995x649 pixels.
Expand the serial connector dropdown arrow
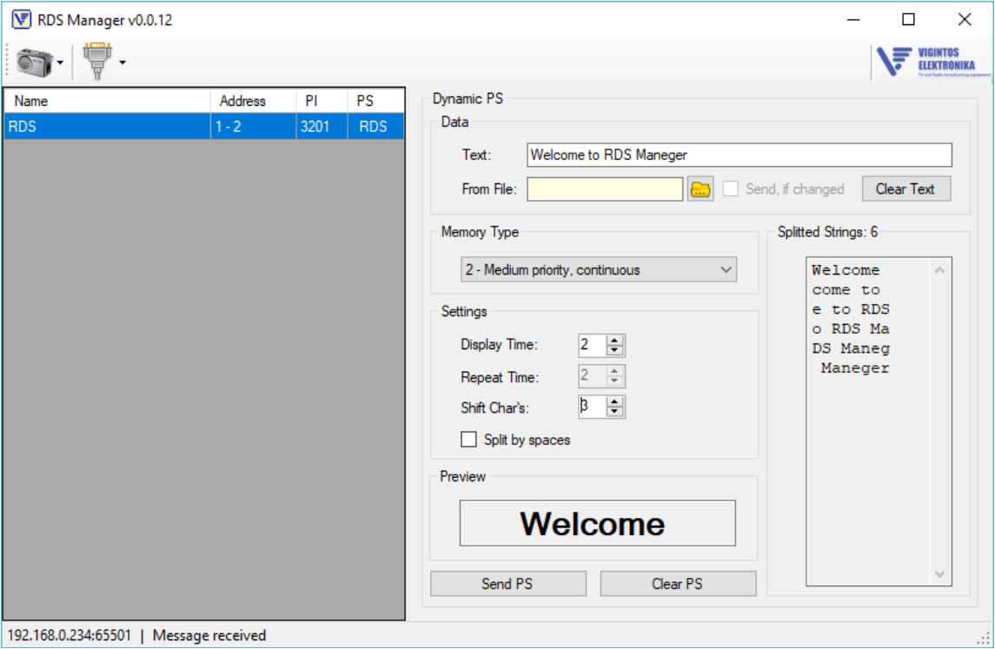tap(123, 63)
